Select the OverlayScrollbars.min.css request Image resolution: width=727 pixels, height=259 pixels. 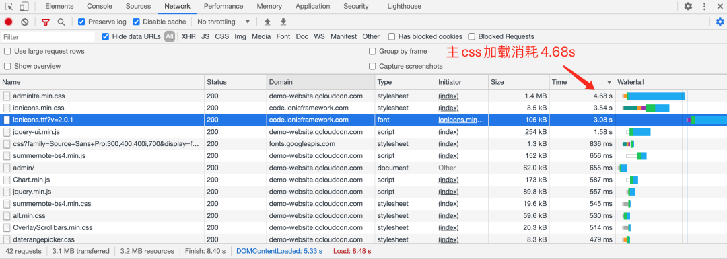point(363,227)
